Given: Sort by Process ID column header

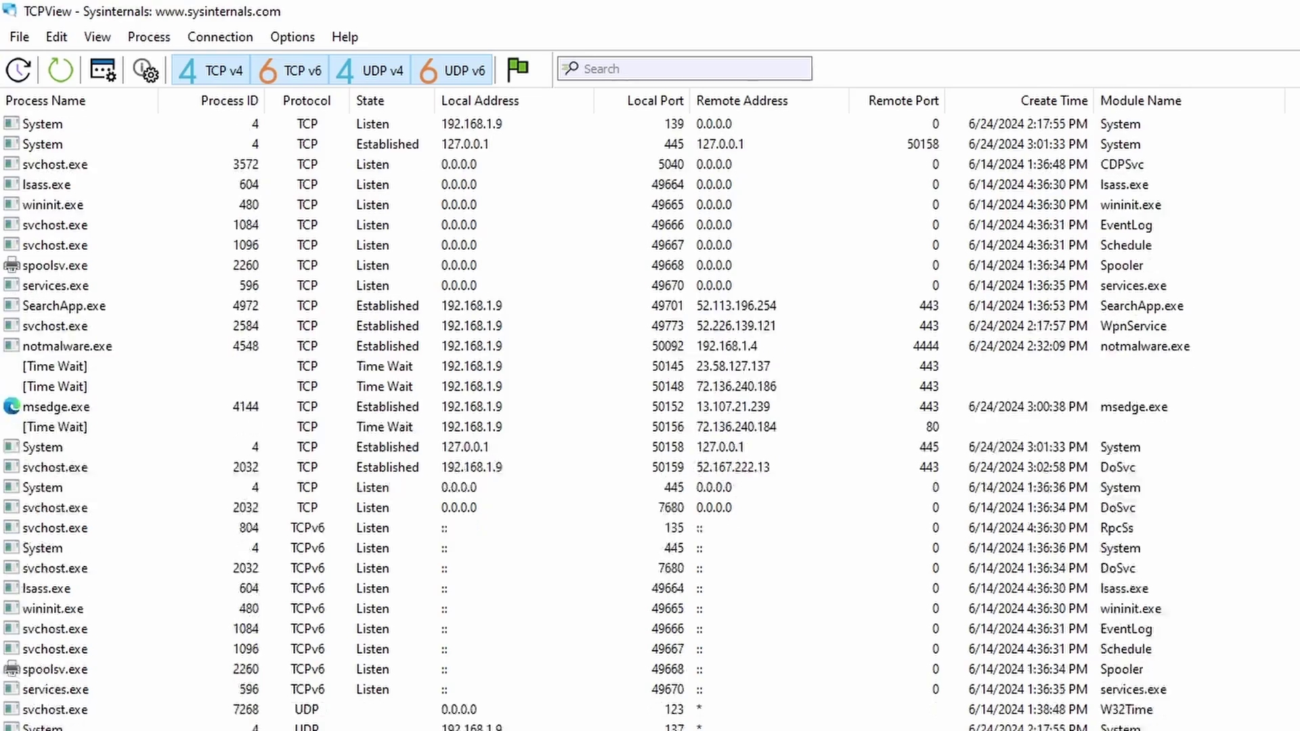Looking at the screenshot, I should pos(229,100).
